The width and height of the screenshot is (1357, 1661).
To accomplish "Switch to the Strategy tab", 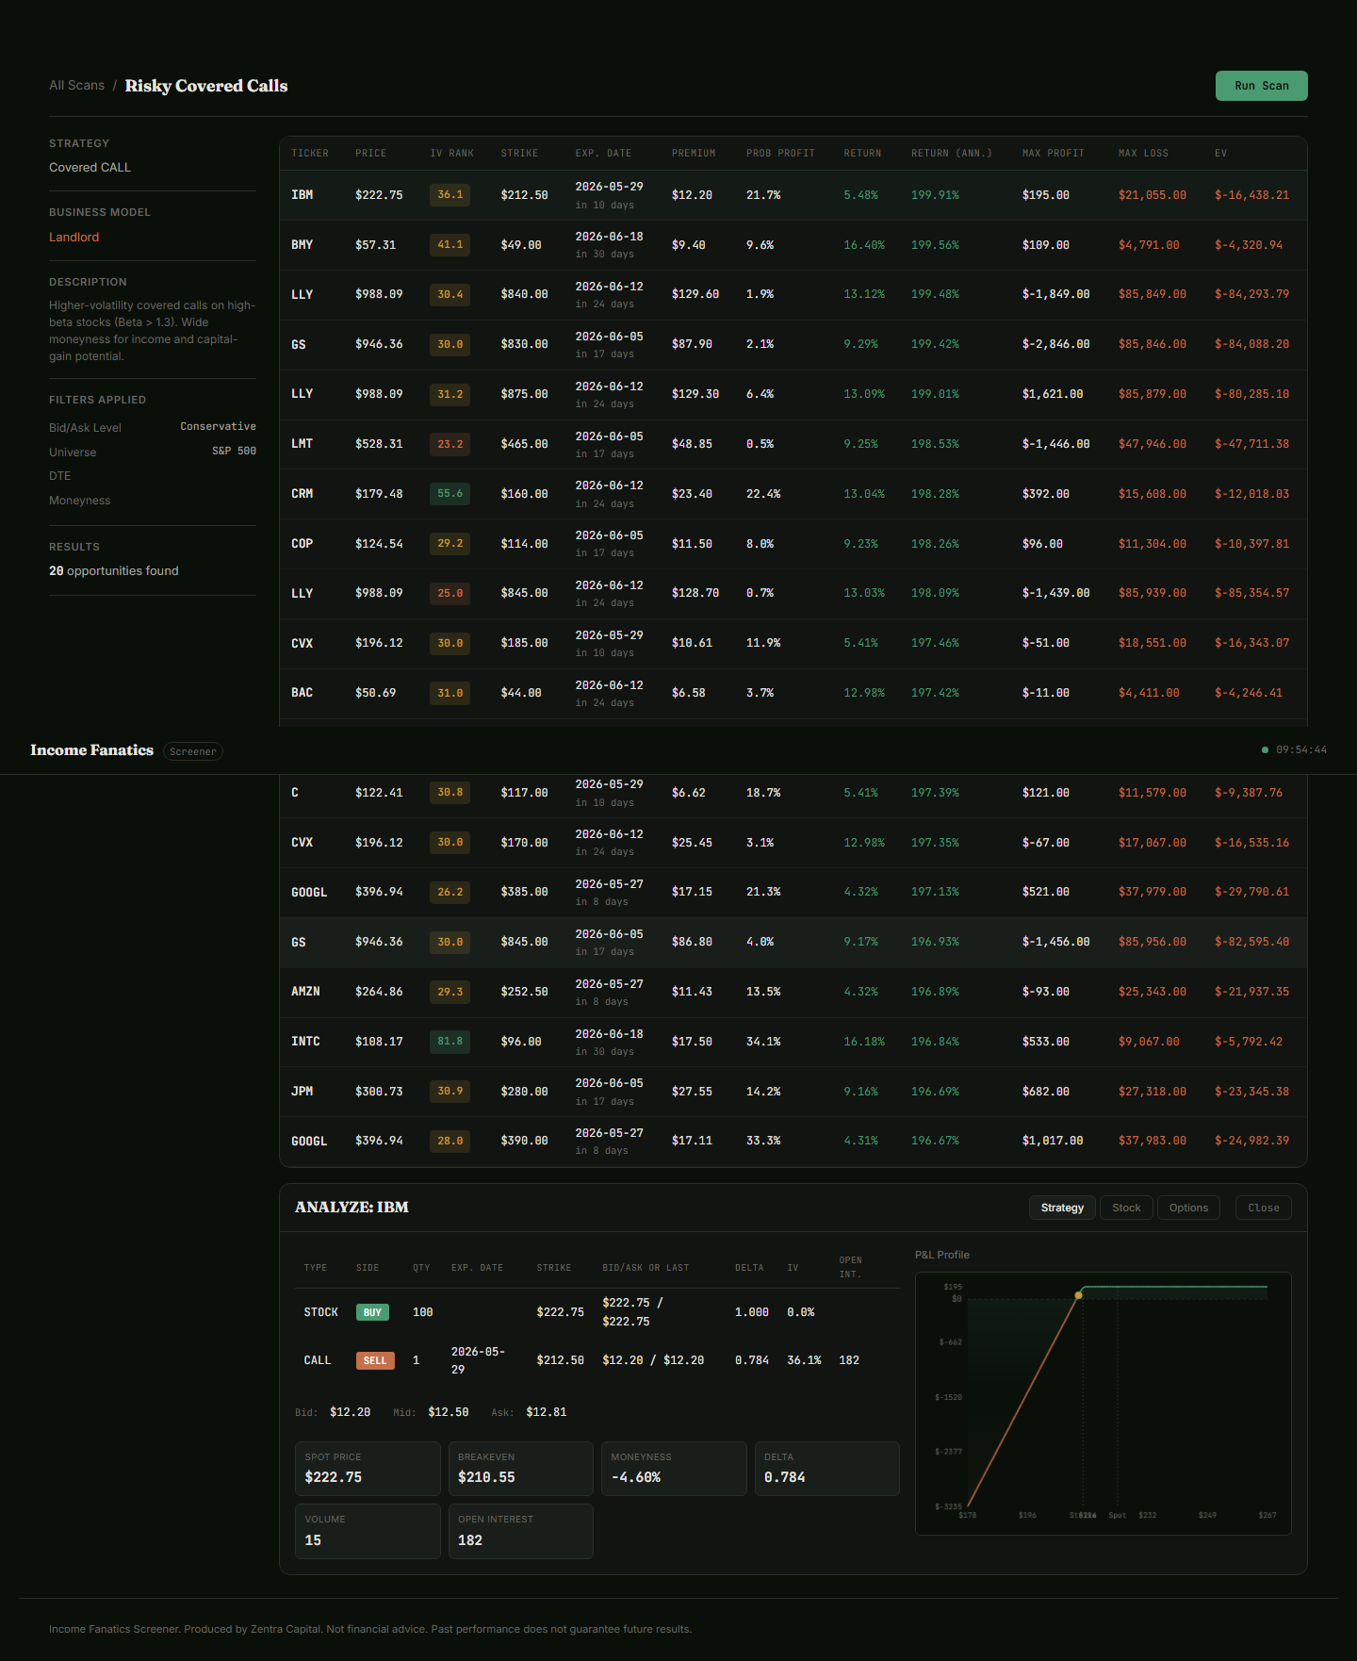I will point(1062,1208).
